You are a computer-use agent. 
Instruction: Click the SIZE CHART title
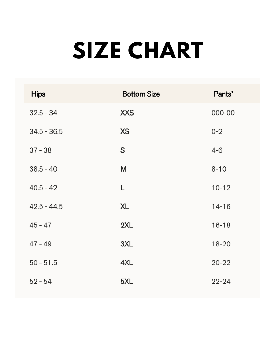coord(137,50)
